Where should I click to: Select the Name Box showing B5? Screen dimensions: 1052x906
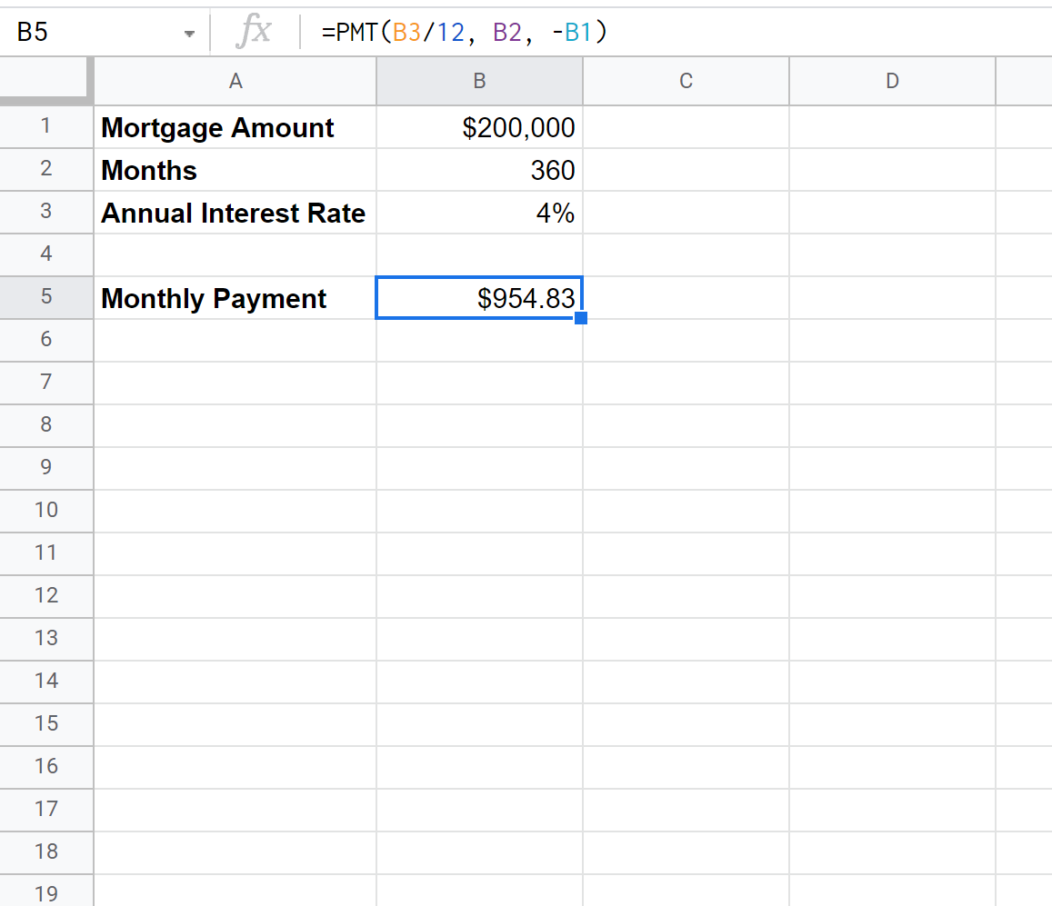91,31
